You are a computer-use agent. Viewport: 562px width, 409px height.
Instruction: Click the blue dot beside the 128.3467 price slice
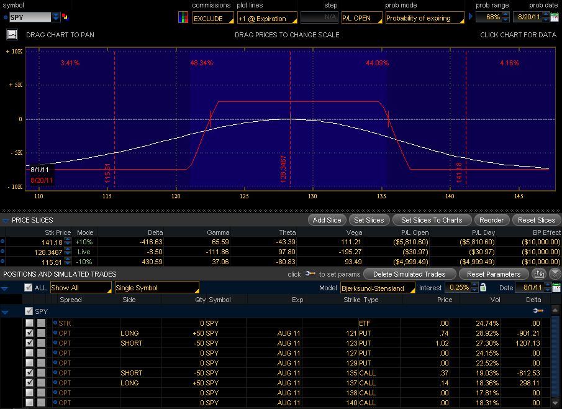(x=2, y=252)
